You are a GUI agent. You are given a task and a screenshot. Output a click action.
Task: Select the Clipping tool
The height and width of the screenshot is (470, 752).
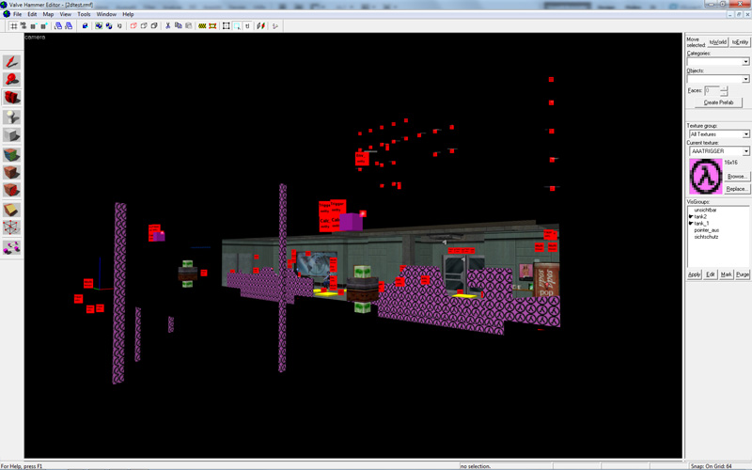[x=11, y=210]
